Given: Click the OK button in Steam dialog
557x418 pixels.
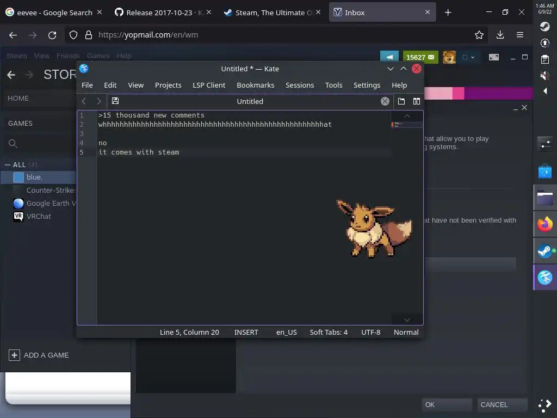Looking at the screenshot, I should [x=447, y=405].
